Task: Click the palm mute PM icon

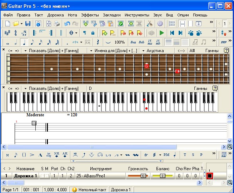Action: [166, 155]
